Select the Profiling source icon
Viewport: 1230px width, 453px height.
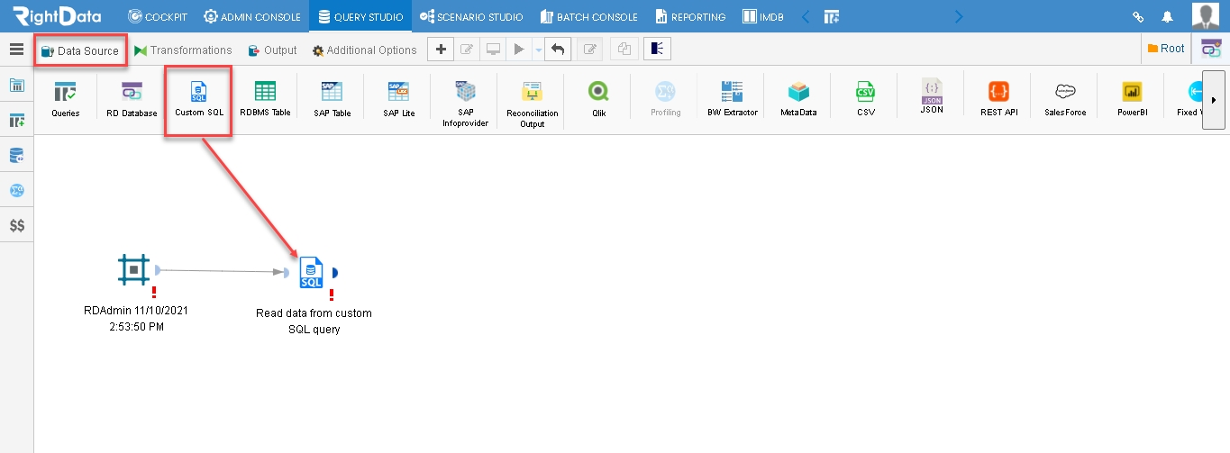pyautogui.click(x=665, y=99)
